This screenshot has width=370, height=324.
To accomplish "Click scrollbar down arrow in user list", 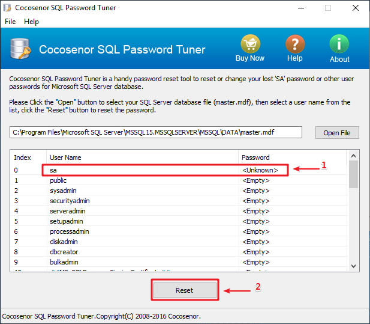I will pyautogui.click(x=353, y=266).
